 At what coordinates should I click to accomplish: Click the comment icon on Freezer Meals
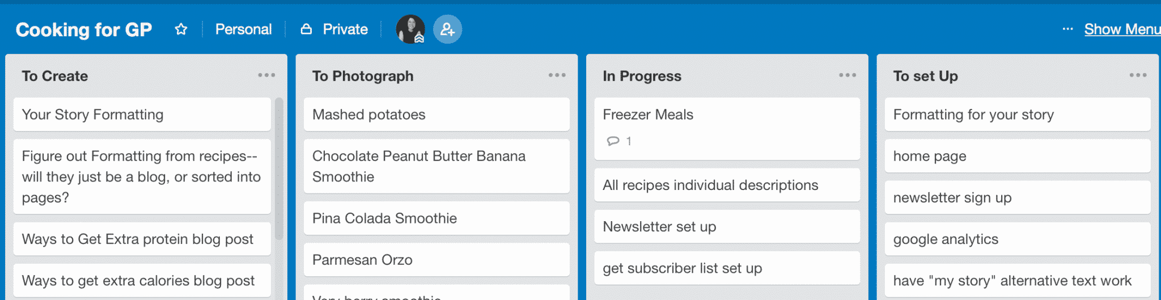[613, 141]
